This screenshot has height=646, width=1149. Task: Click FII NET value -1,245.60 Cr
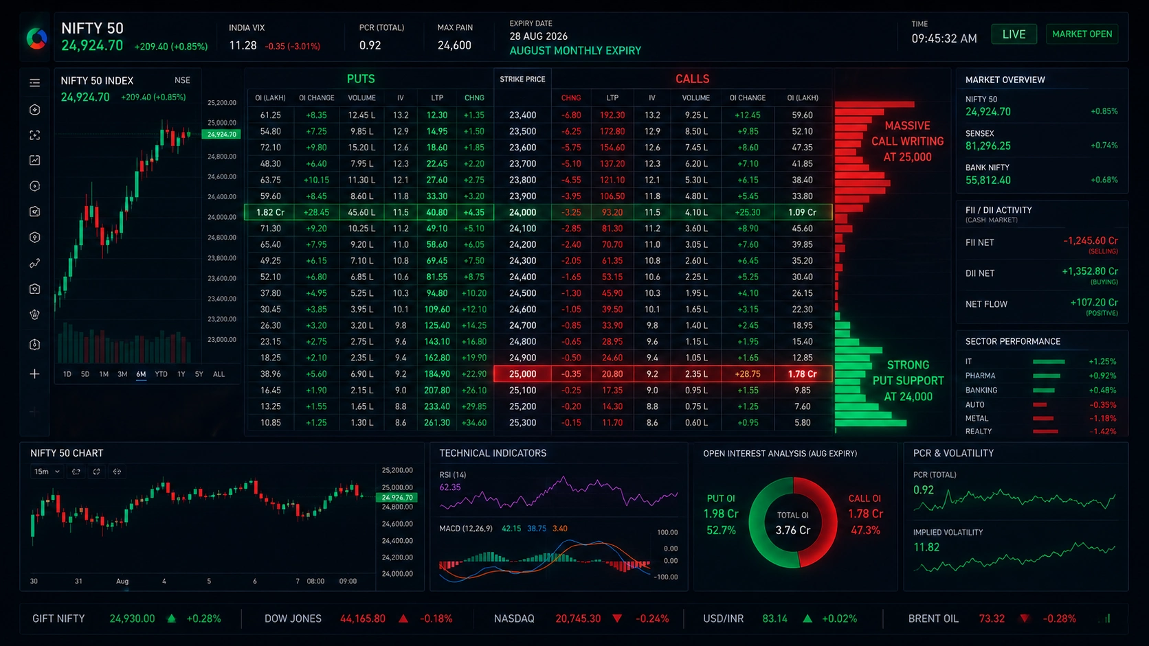[1091, 241]
